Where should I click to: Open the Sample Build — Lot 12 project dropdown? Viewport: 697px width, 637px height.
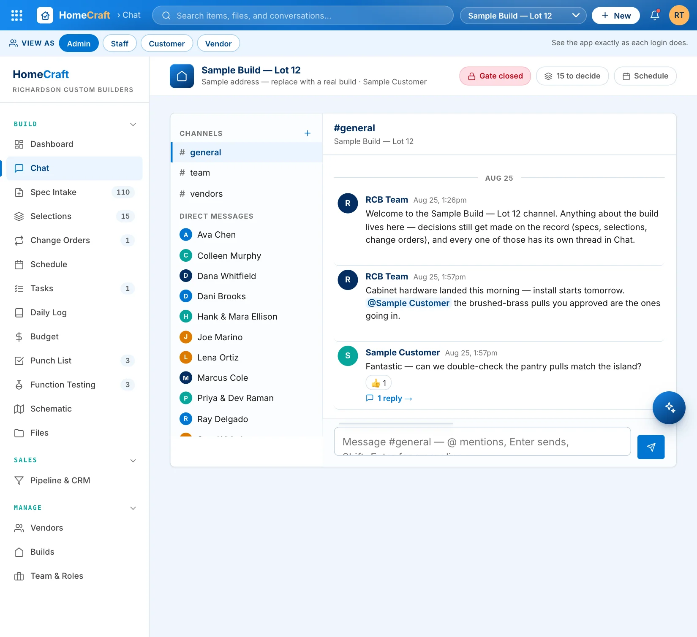pyautogui.click(x=523, y=16)
